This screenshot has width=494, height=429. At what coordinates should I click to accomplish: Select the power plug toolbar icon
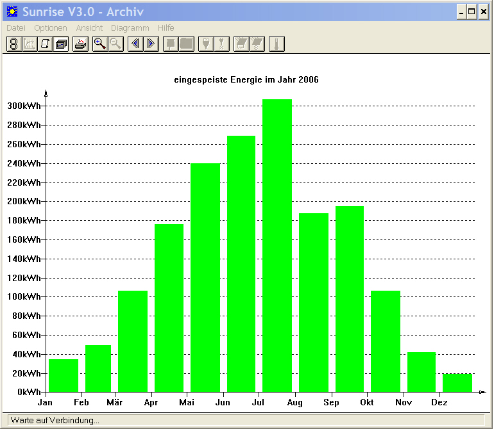point(206,44)
